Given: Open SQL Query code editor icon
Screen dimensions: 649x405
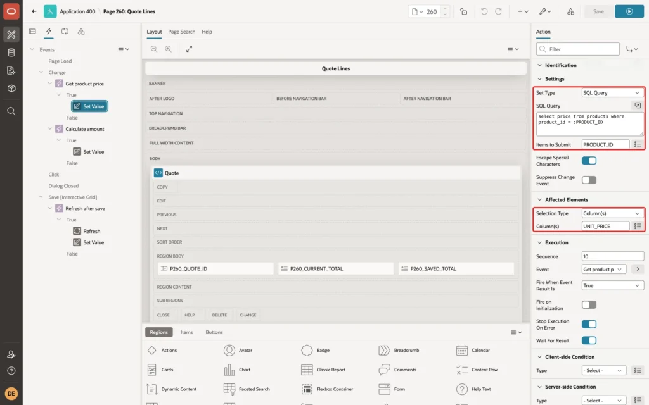Looking at the screenshot, I should pyautogui.click(x=638, y=106).
